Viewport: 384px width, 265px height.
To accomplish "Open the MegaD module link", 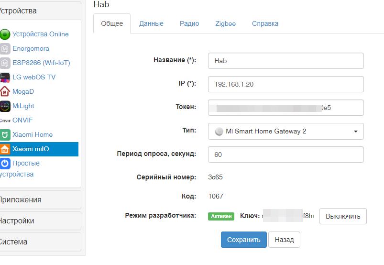I will click(23, 91).
